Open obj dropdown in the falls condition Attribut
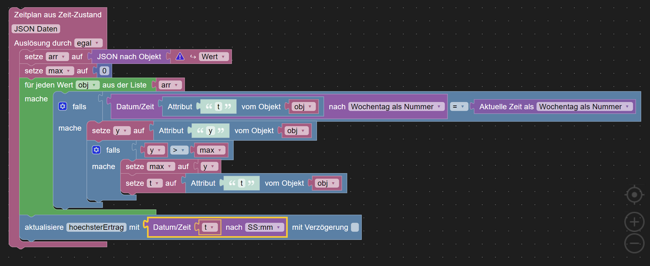 tap(303, 107)
